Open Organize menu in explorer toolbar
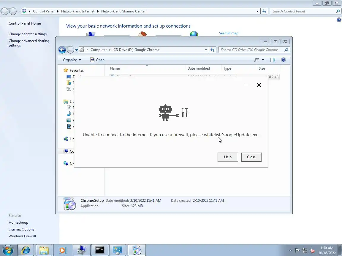The width and height of the screenshot is (342, 256). pyautogui.click(x=72, y=60)
